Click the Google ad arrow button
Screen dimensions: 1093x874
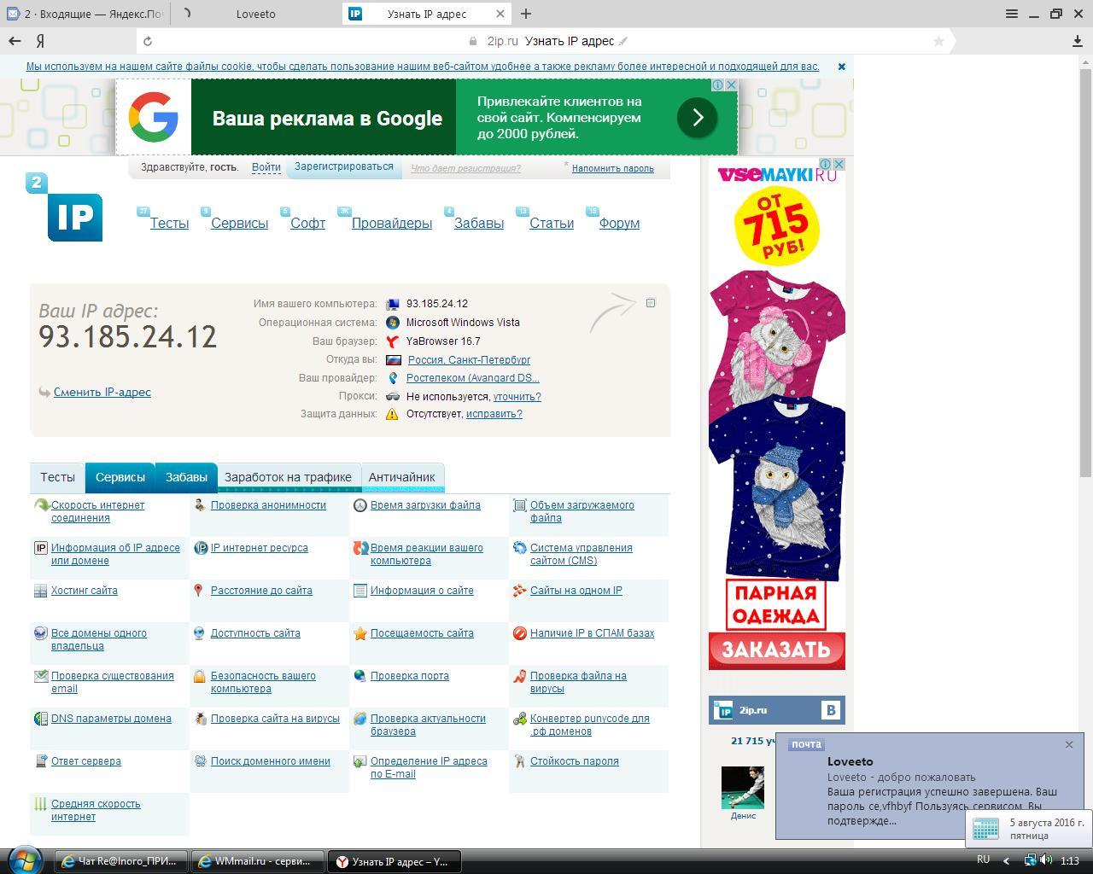coord(697,118)
